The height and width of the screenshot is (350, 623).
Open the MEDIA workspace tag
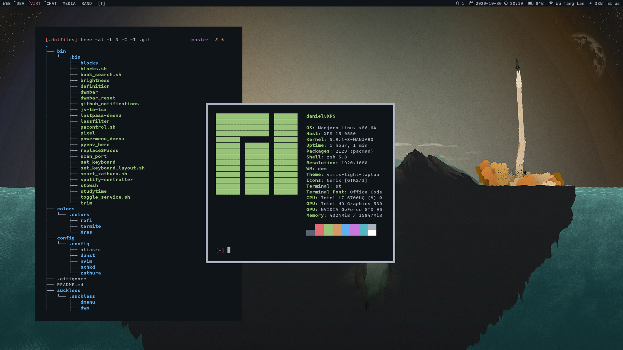[69, 4]
